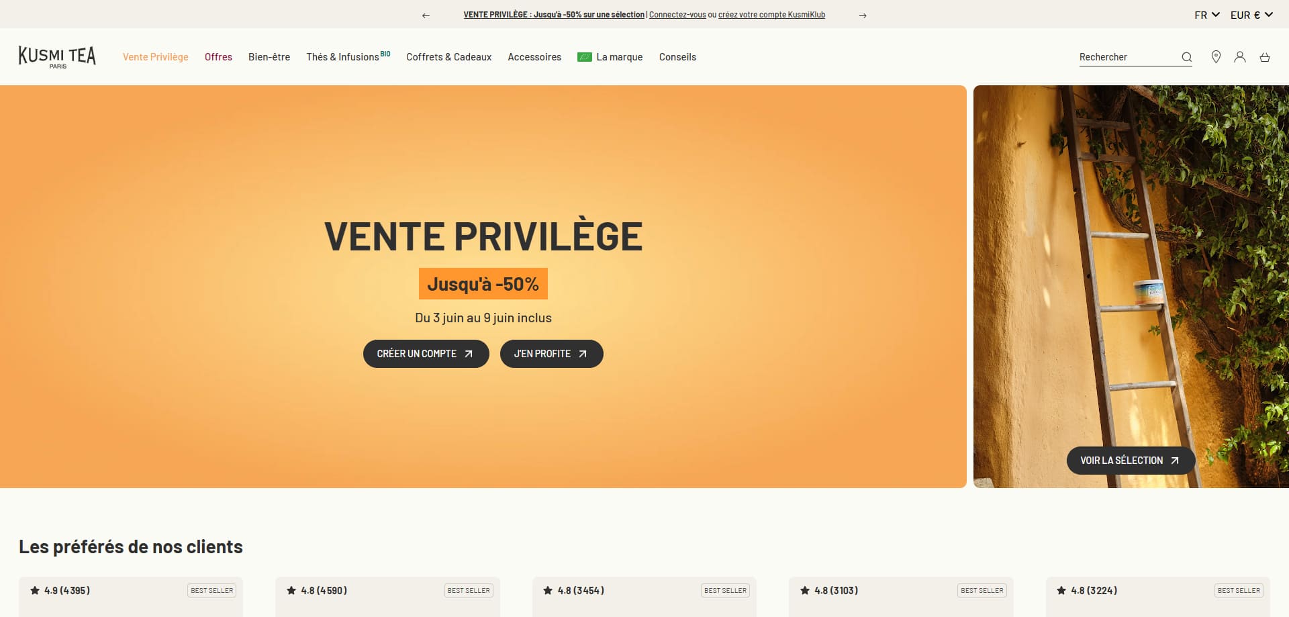Click the 4.8 (3454) rating text
Screen dimensions: 1289x617
(x=581, y=591)
